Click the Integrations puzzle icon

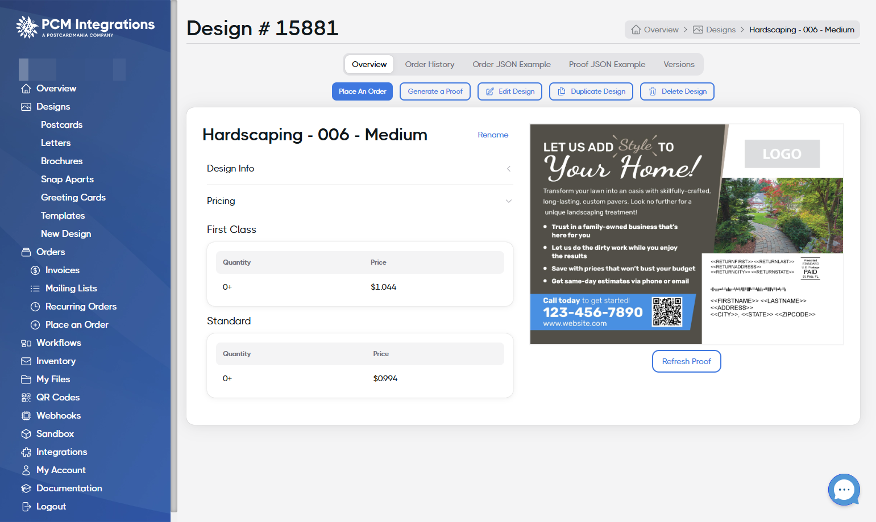tap(26, 452)
